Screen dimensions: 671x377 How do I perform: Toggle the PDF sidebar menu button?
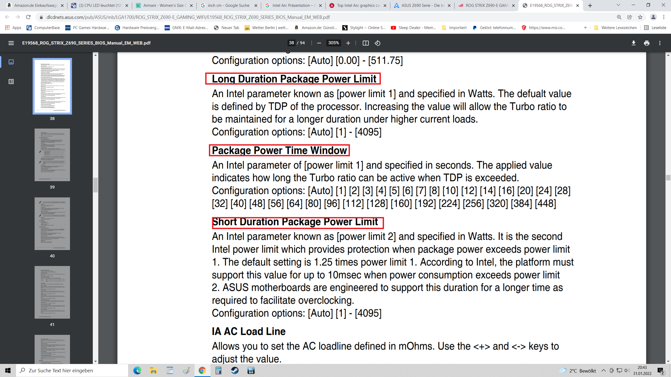pos(11,43)
